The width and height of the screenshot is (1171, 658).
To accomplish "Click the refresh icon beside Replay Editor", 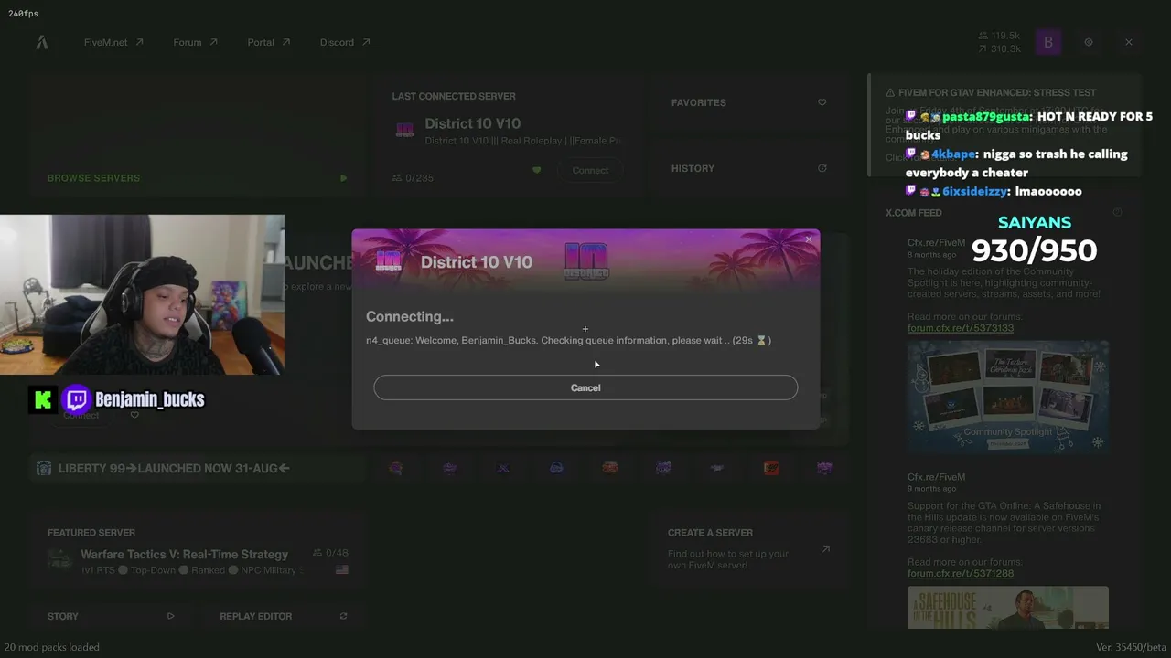I will click(x=343, y=616).
